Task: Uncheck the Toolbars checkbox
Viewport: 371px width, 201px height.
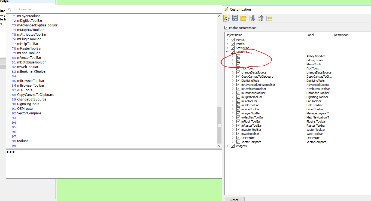Action: click(x=233, y=52)
